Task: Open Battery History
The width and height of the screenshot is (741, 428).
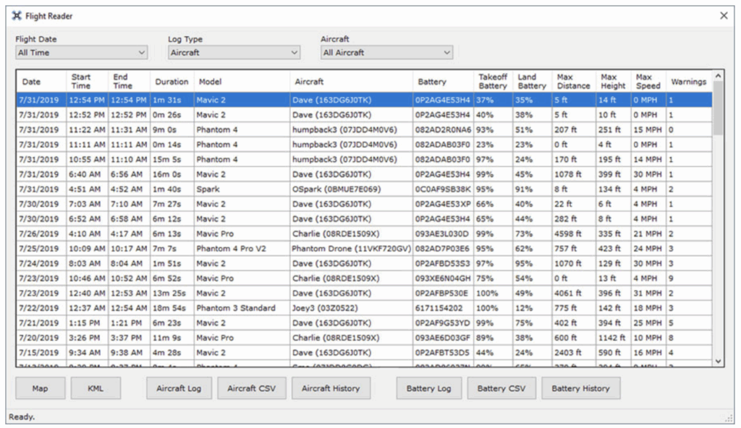Action: (x=581, y=388)
